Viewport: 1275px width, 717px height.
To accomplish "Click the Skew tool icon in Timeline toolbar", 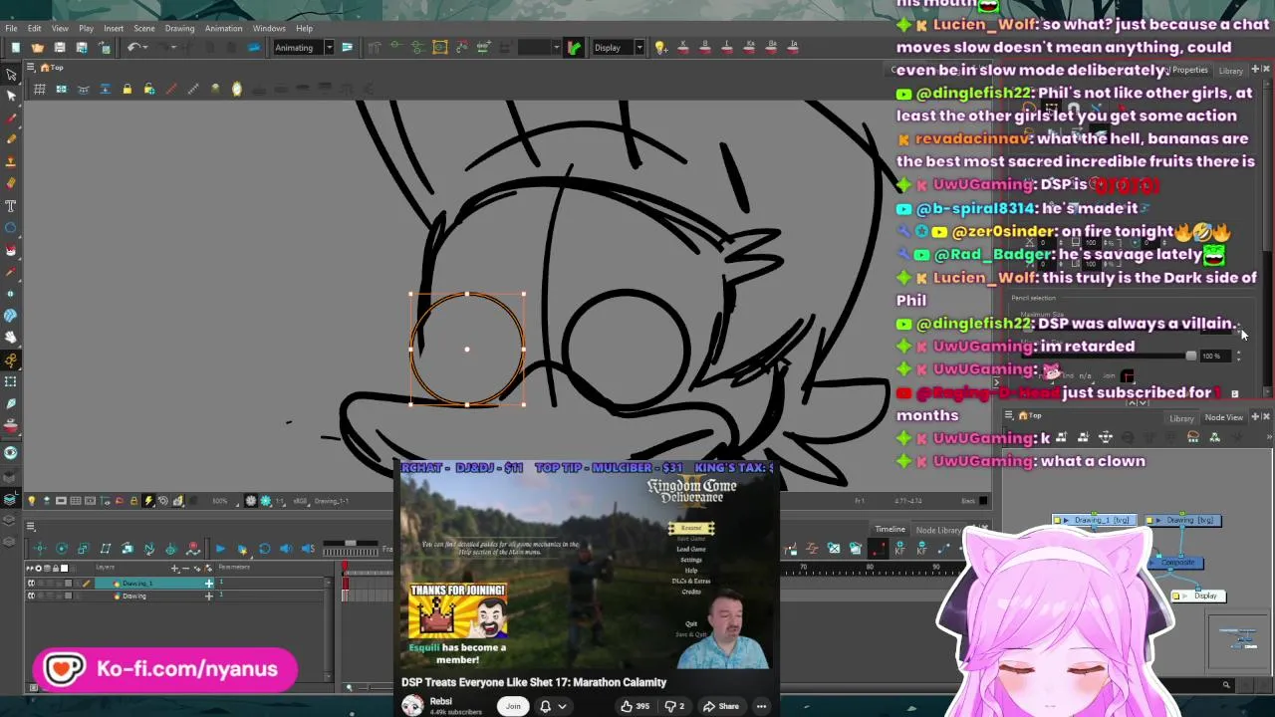I will click(105, 549).
